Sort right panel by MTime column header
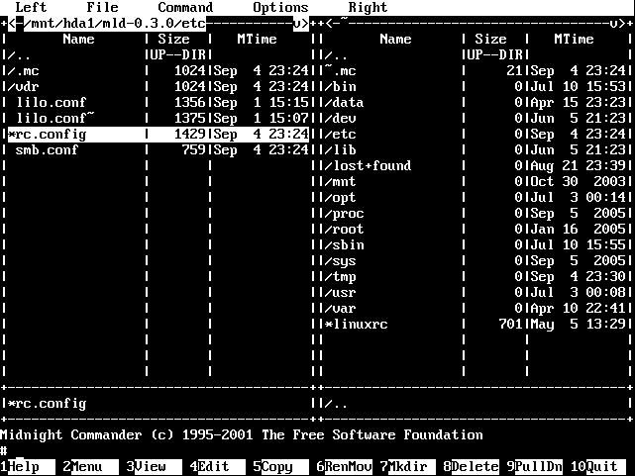 coord(574,40)
